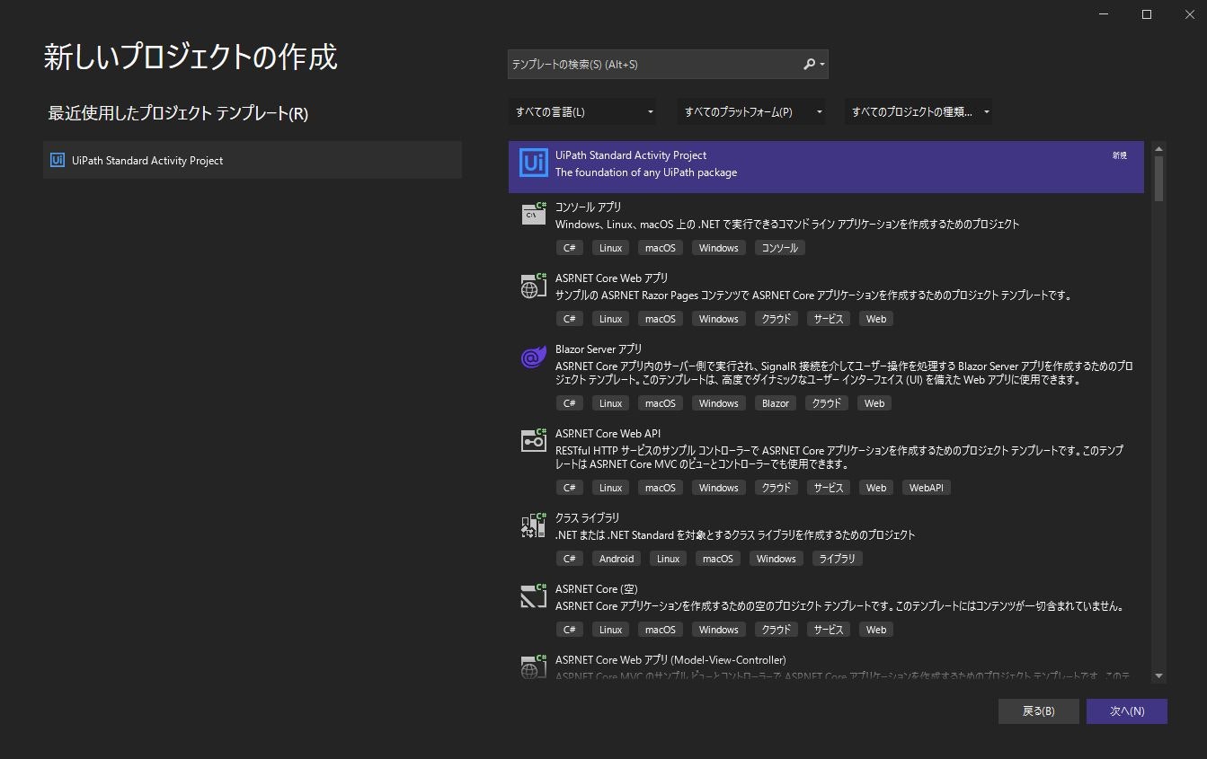Viewport: 1207px width, 759px height.
Task: Open the すべての言語 language filter dropdown
Action: [583, 112]
